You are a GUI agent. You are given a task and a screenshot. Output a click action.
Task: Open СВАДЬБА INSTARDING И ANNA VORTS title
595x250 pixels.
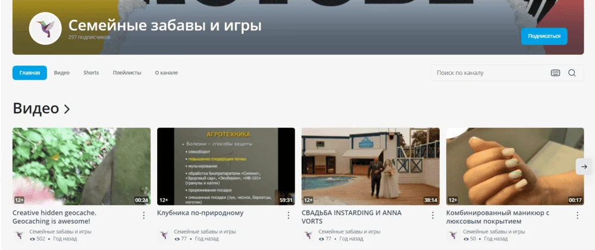coord(352,217)
